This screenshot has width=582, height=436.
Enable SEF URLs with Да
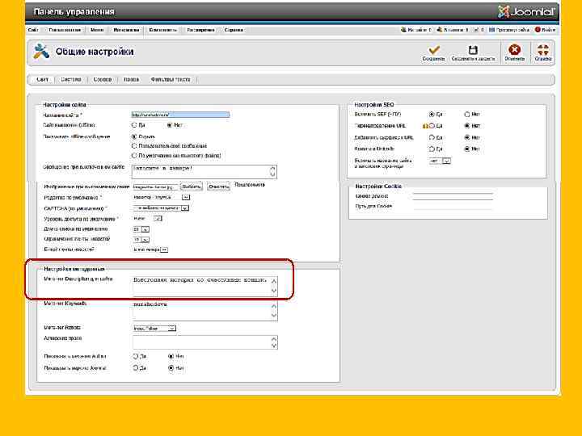(432, 115)
